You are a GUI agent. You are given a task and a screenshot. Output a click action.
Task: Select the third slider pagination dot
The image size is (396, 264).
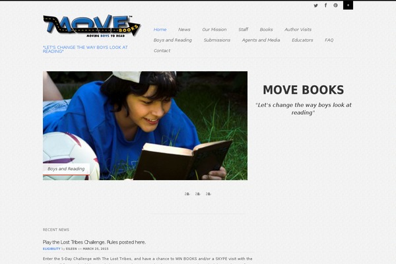click(209, 194)
